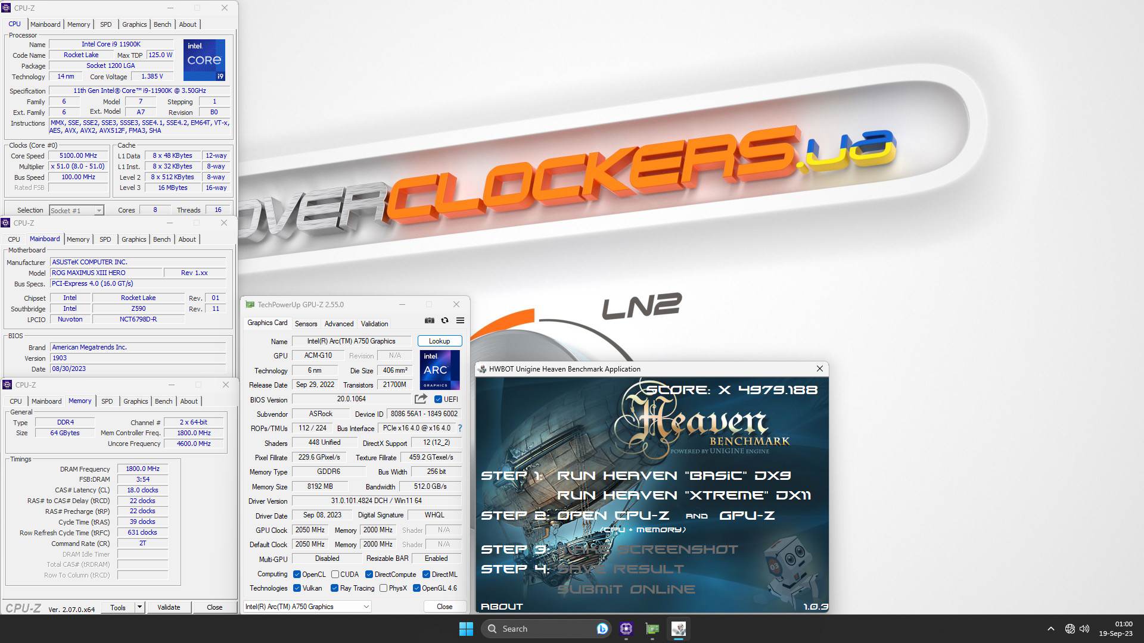Screen dimensions: 1144x643
Task: Click the HWBOT Heaven title bar icon
Action: 481,369
